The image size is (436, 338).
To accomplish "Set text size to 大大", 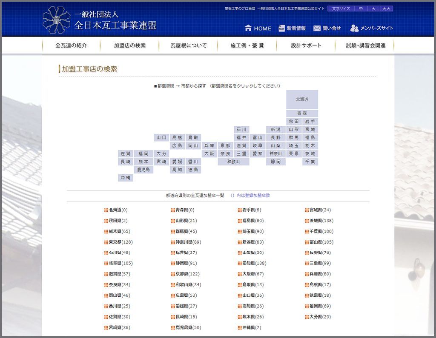I will click(x=386, y=9).
